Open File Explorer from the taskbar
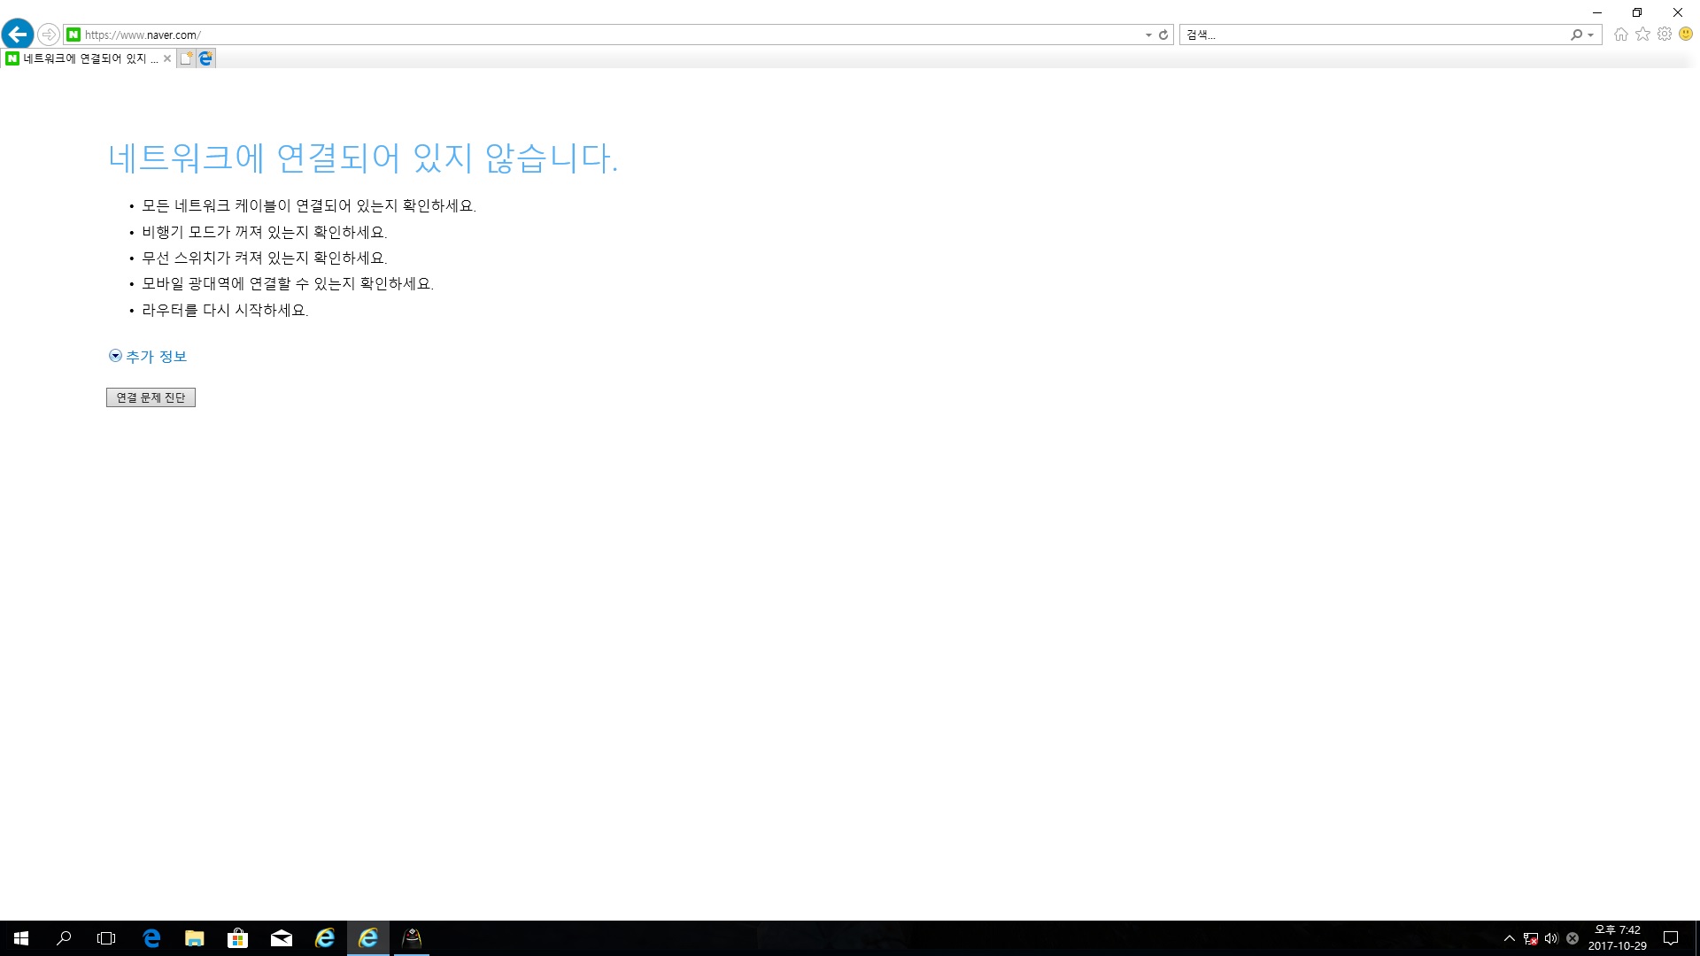Screen dimensions: 1700x956 (194, 938)
